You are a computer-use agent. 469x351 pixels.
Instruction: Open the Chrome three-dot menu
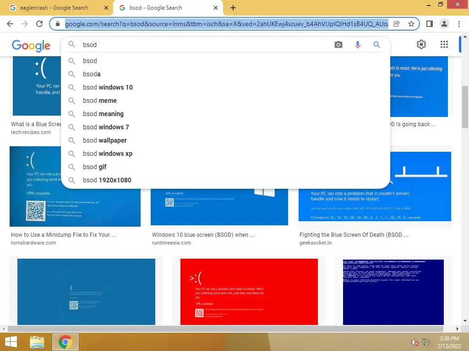coord(459,24)
